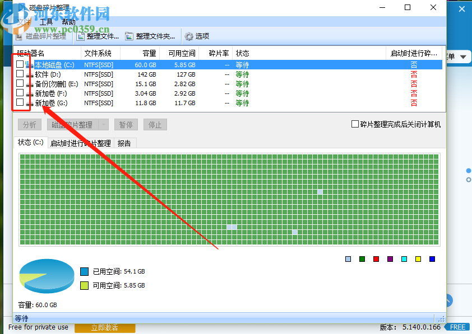Image resolution: width=472 pixels, height=334 pixels.
Task: Enable 碎片整理完成后关闭计算机 checkbox
Action: [x=355, y=124]
